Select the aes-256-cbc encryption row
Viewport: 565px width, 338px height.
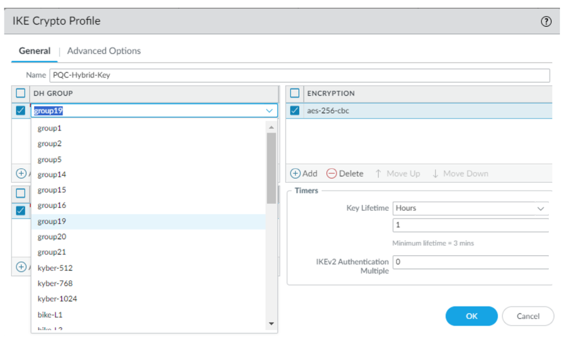point(419,111)
